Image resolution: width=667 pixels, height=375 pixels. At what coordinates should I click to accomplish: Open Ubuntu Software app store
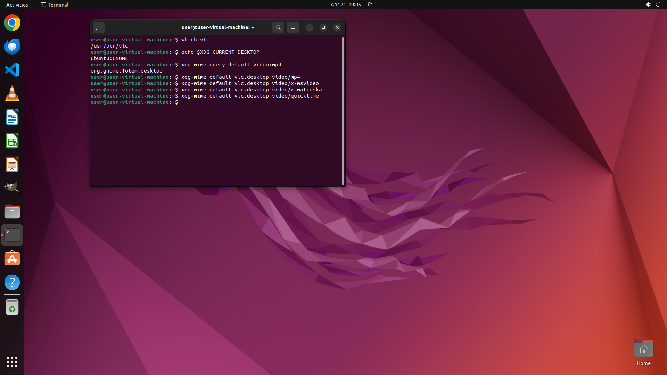(x=12, y=259)
